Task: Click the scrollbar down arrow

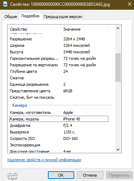Action: pyautogui.click(x=118, y=150)
